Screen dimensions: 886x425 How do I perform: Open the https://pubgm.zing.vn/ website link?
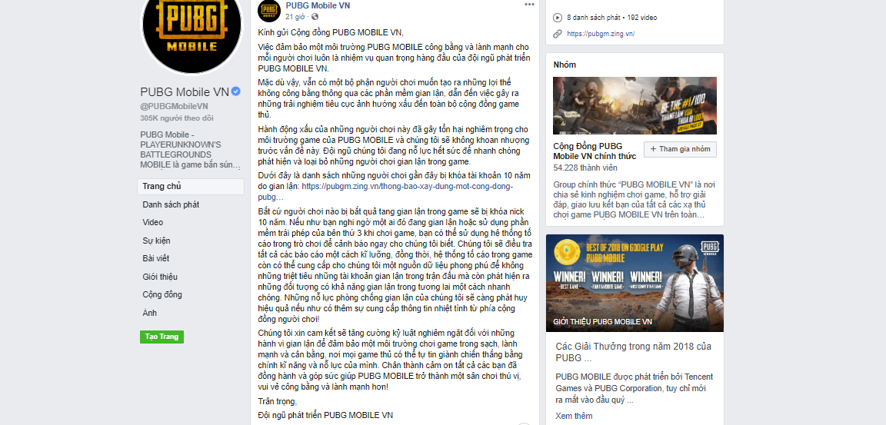click(601, 34)
